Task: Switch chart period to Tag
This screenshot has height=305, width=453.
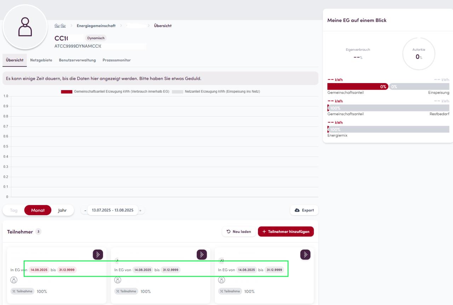Action: [14, 210]
